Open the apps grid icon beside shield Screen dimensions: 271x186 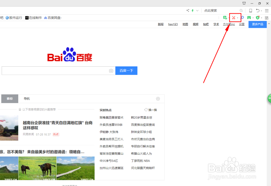(266, 18)
